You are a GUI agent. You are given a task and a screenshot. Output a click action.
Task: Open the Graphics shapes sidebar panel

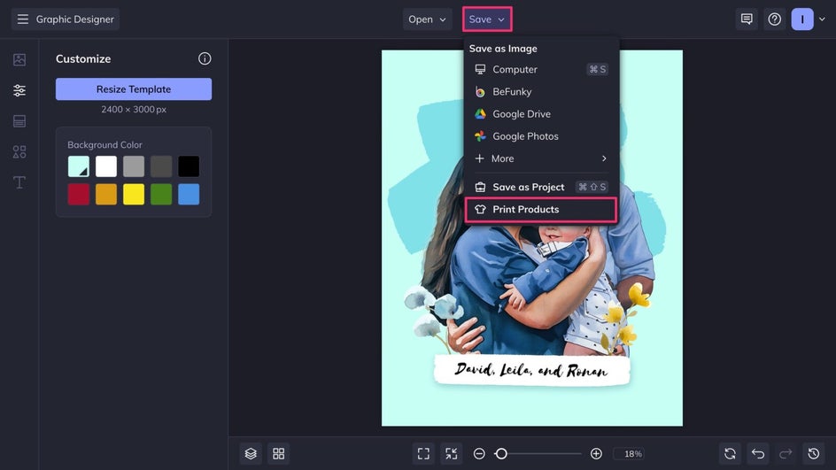(x=19, y=152)
